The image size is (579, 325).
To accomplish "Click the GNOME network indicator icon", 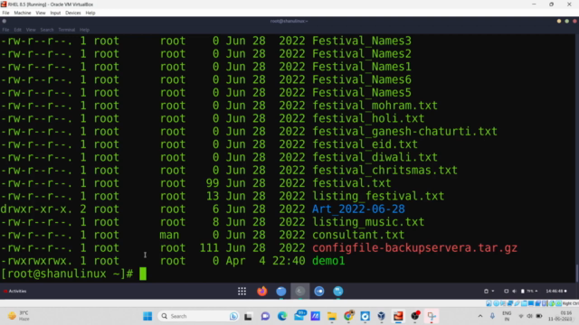I will click(x=506, y=291).
